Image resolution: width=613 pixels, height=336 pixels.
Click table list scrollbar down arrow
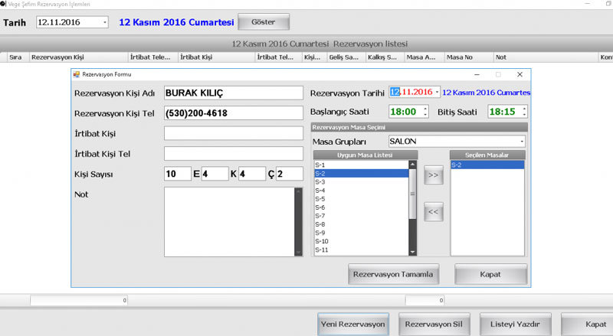(x=412, y=252)
